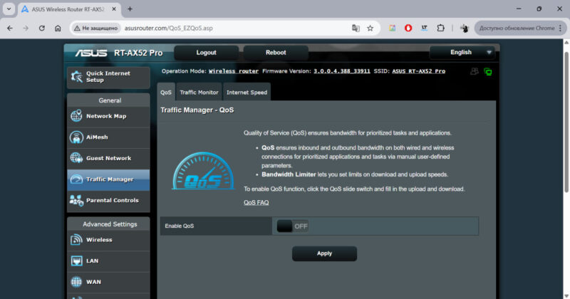The height and width of the screenshot is (299, 570).
Task: Open WAN advanced settings
Action: [108, 282]
